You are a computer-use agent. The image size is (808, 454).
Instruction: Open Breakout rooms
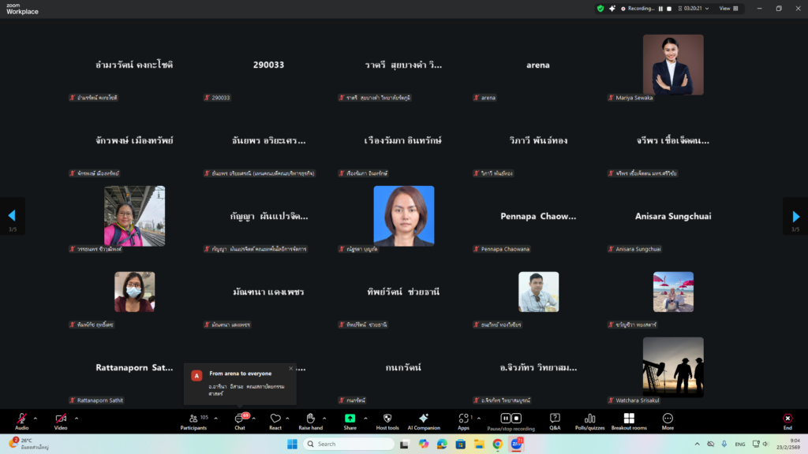629,421
